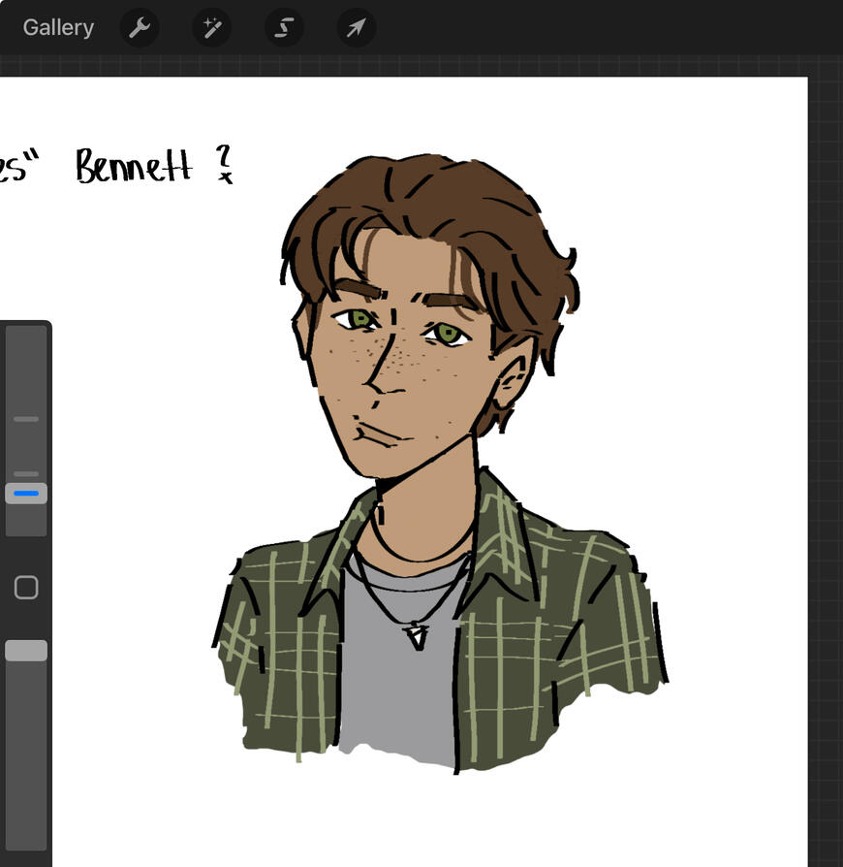Click the opacity slider handle in sidebar
Screen dimensions: 843x867
coord(26,651)
